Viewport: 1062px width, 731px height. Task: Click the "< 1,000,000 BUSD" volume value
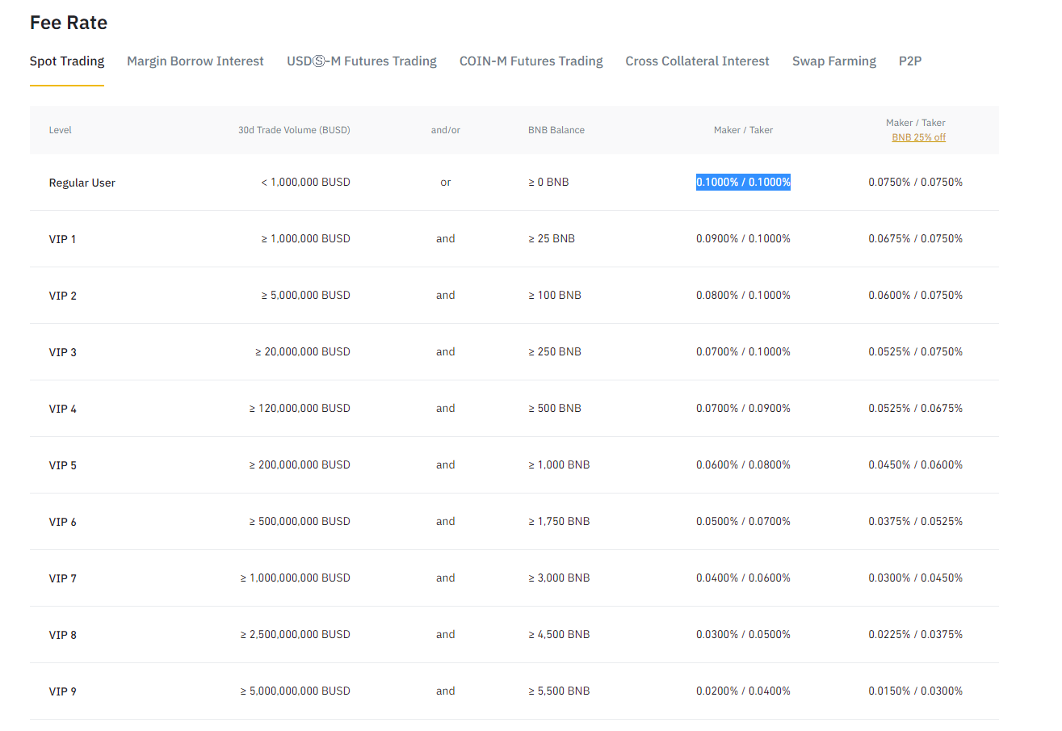(305, 183)
